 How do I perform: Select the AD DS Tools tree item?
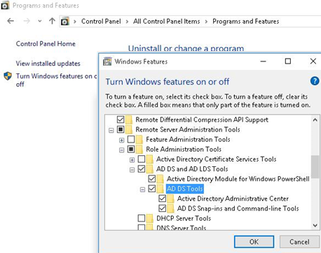click(x=185, y=189)
